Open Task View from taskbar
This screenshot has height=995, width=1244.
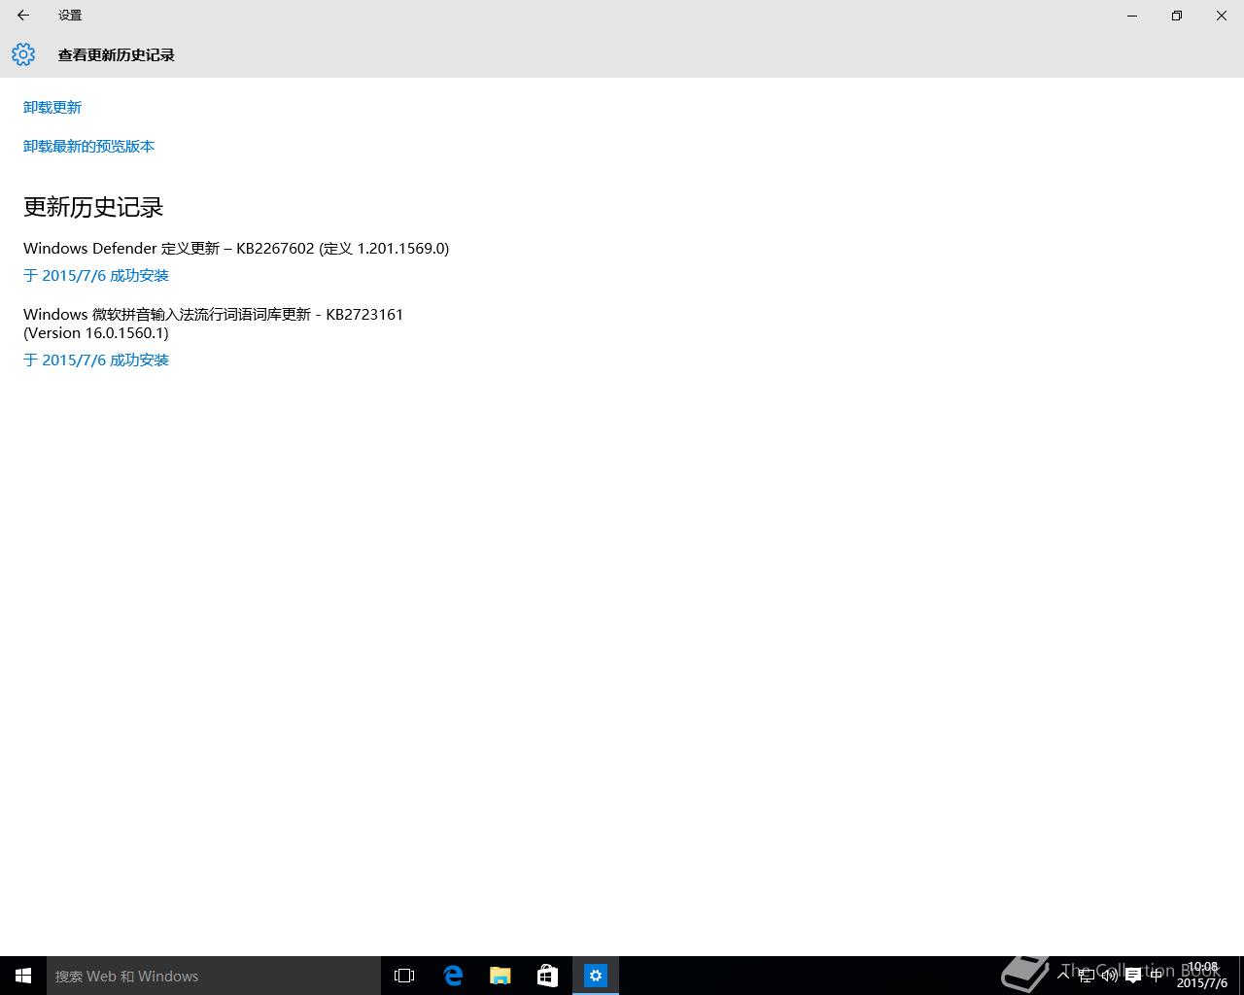(x=404, y=976)
